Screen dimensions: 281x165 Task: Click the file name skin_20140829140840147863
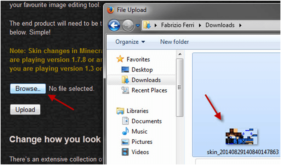[x=243, y=152]
